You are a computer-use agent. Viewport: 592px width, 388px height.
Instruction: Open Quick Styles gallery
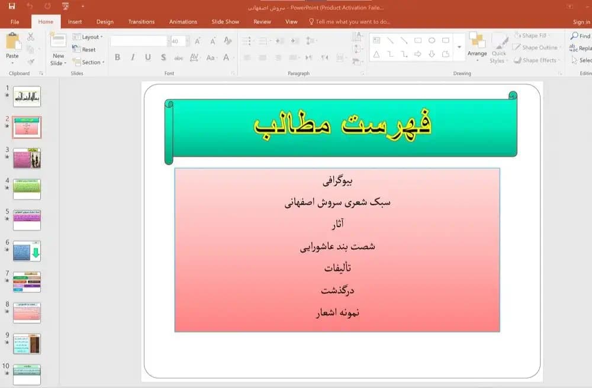coord(498,48)
